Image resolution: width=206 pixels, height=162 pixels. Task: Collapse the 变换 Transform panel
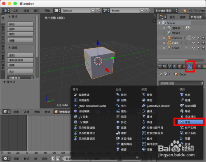coord(9,16)
